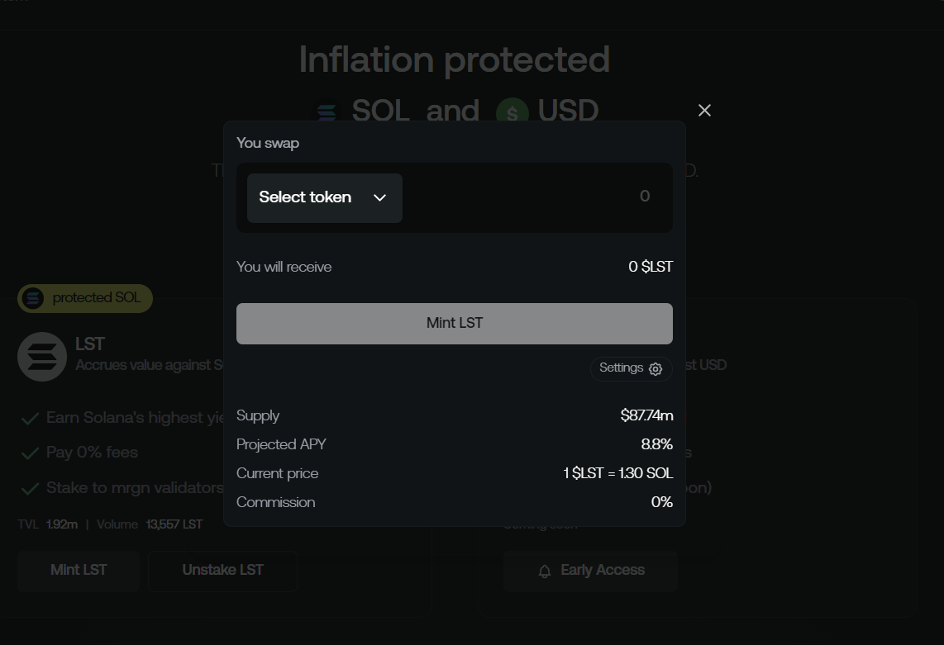The height and width of the screenshot is (645, 944).
Task: Click the Early Access button
Action: [x=590, y=571]
